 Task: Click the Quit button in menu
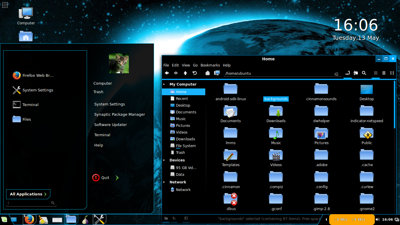(x=101, y=178)
